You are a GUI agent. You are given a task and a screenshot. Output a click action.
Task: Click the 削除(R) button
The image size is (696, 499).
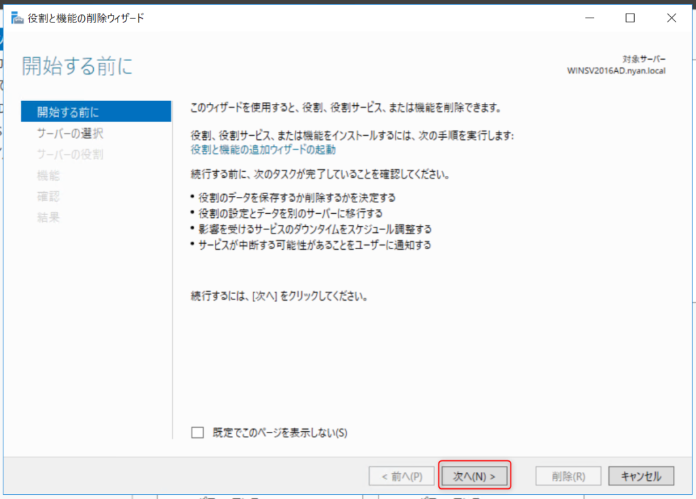coord(569,477)
